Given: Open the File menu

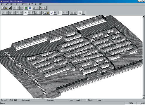Looking at the screenshot, I should pyautogui.click(x=2, y=4).
